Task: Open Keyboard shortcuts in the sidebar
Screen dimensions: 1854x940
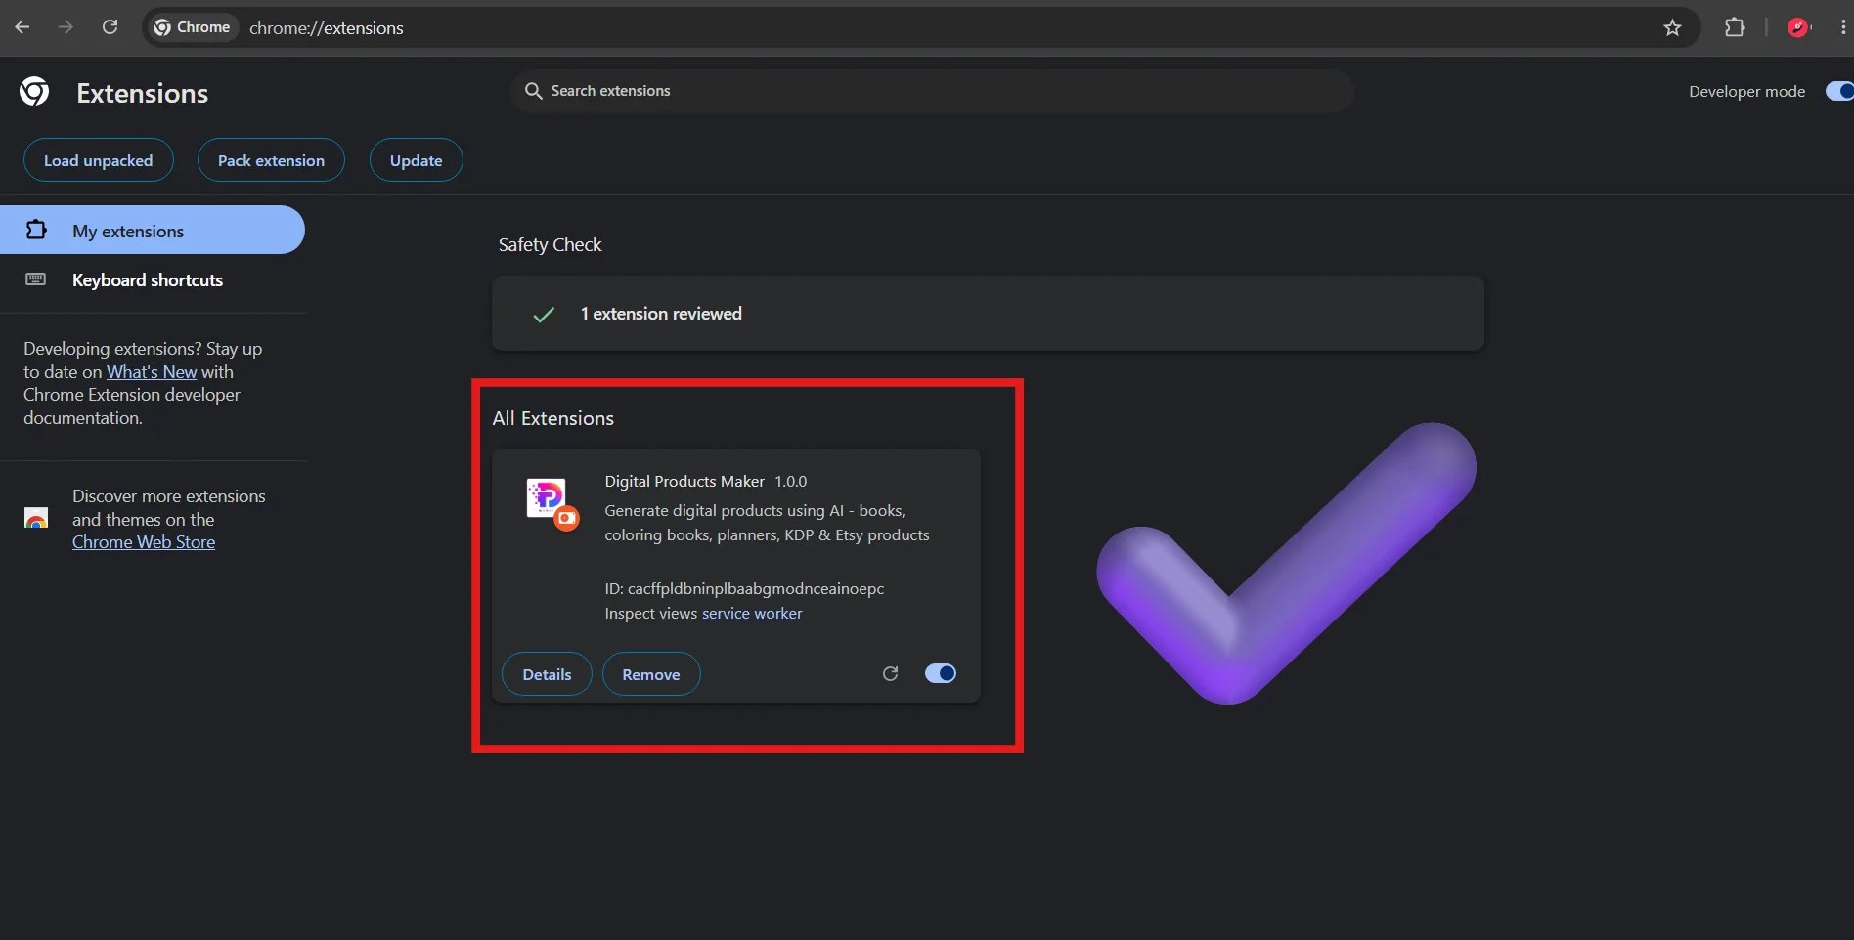Action: pos(153,280)
